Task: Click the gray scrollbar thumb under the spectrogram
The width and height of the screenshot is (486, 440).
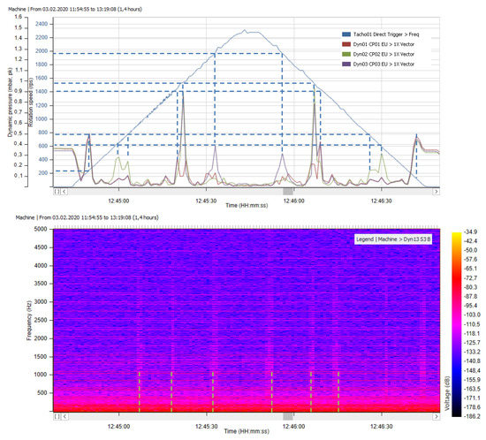Action: tap(288, 416)
